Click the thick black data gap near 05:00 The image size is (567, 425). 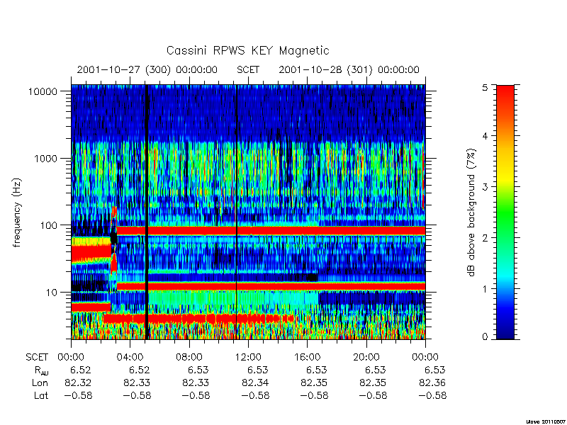(147, 212)
